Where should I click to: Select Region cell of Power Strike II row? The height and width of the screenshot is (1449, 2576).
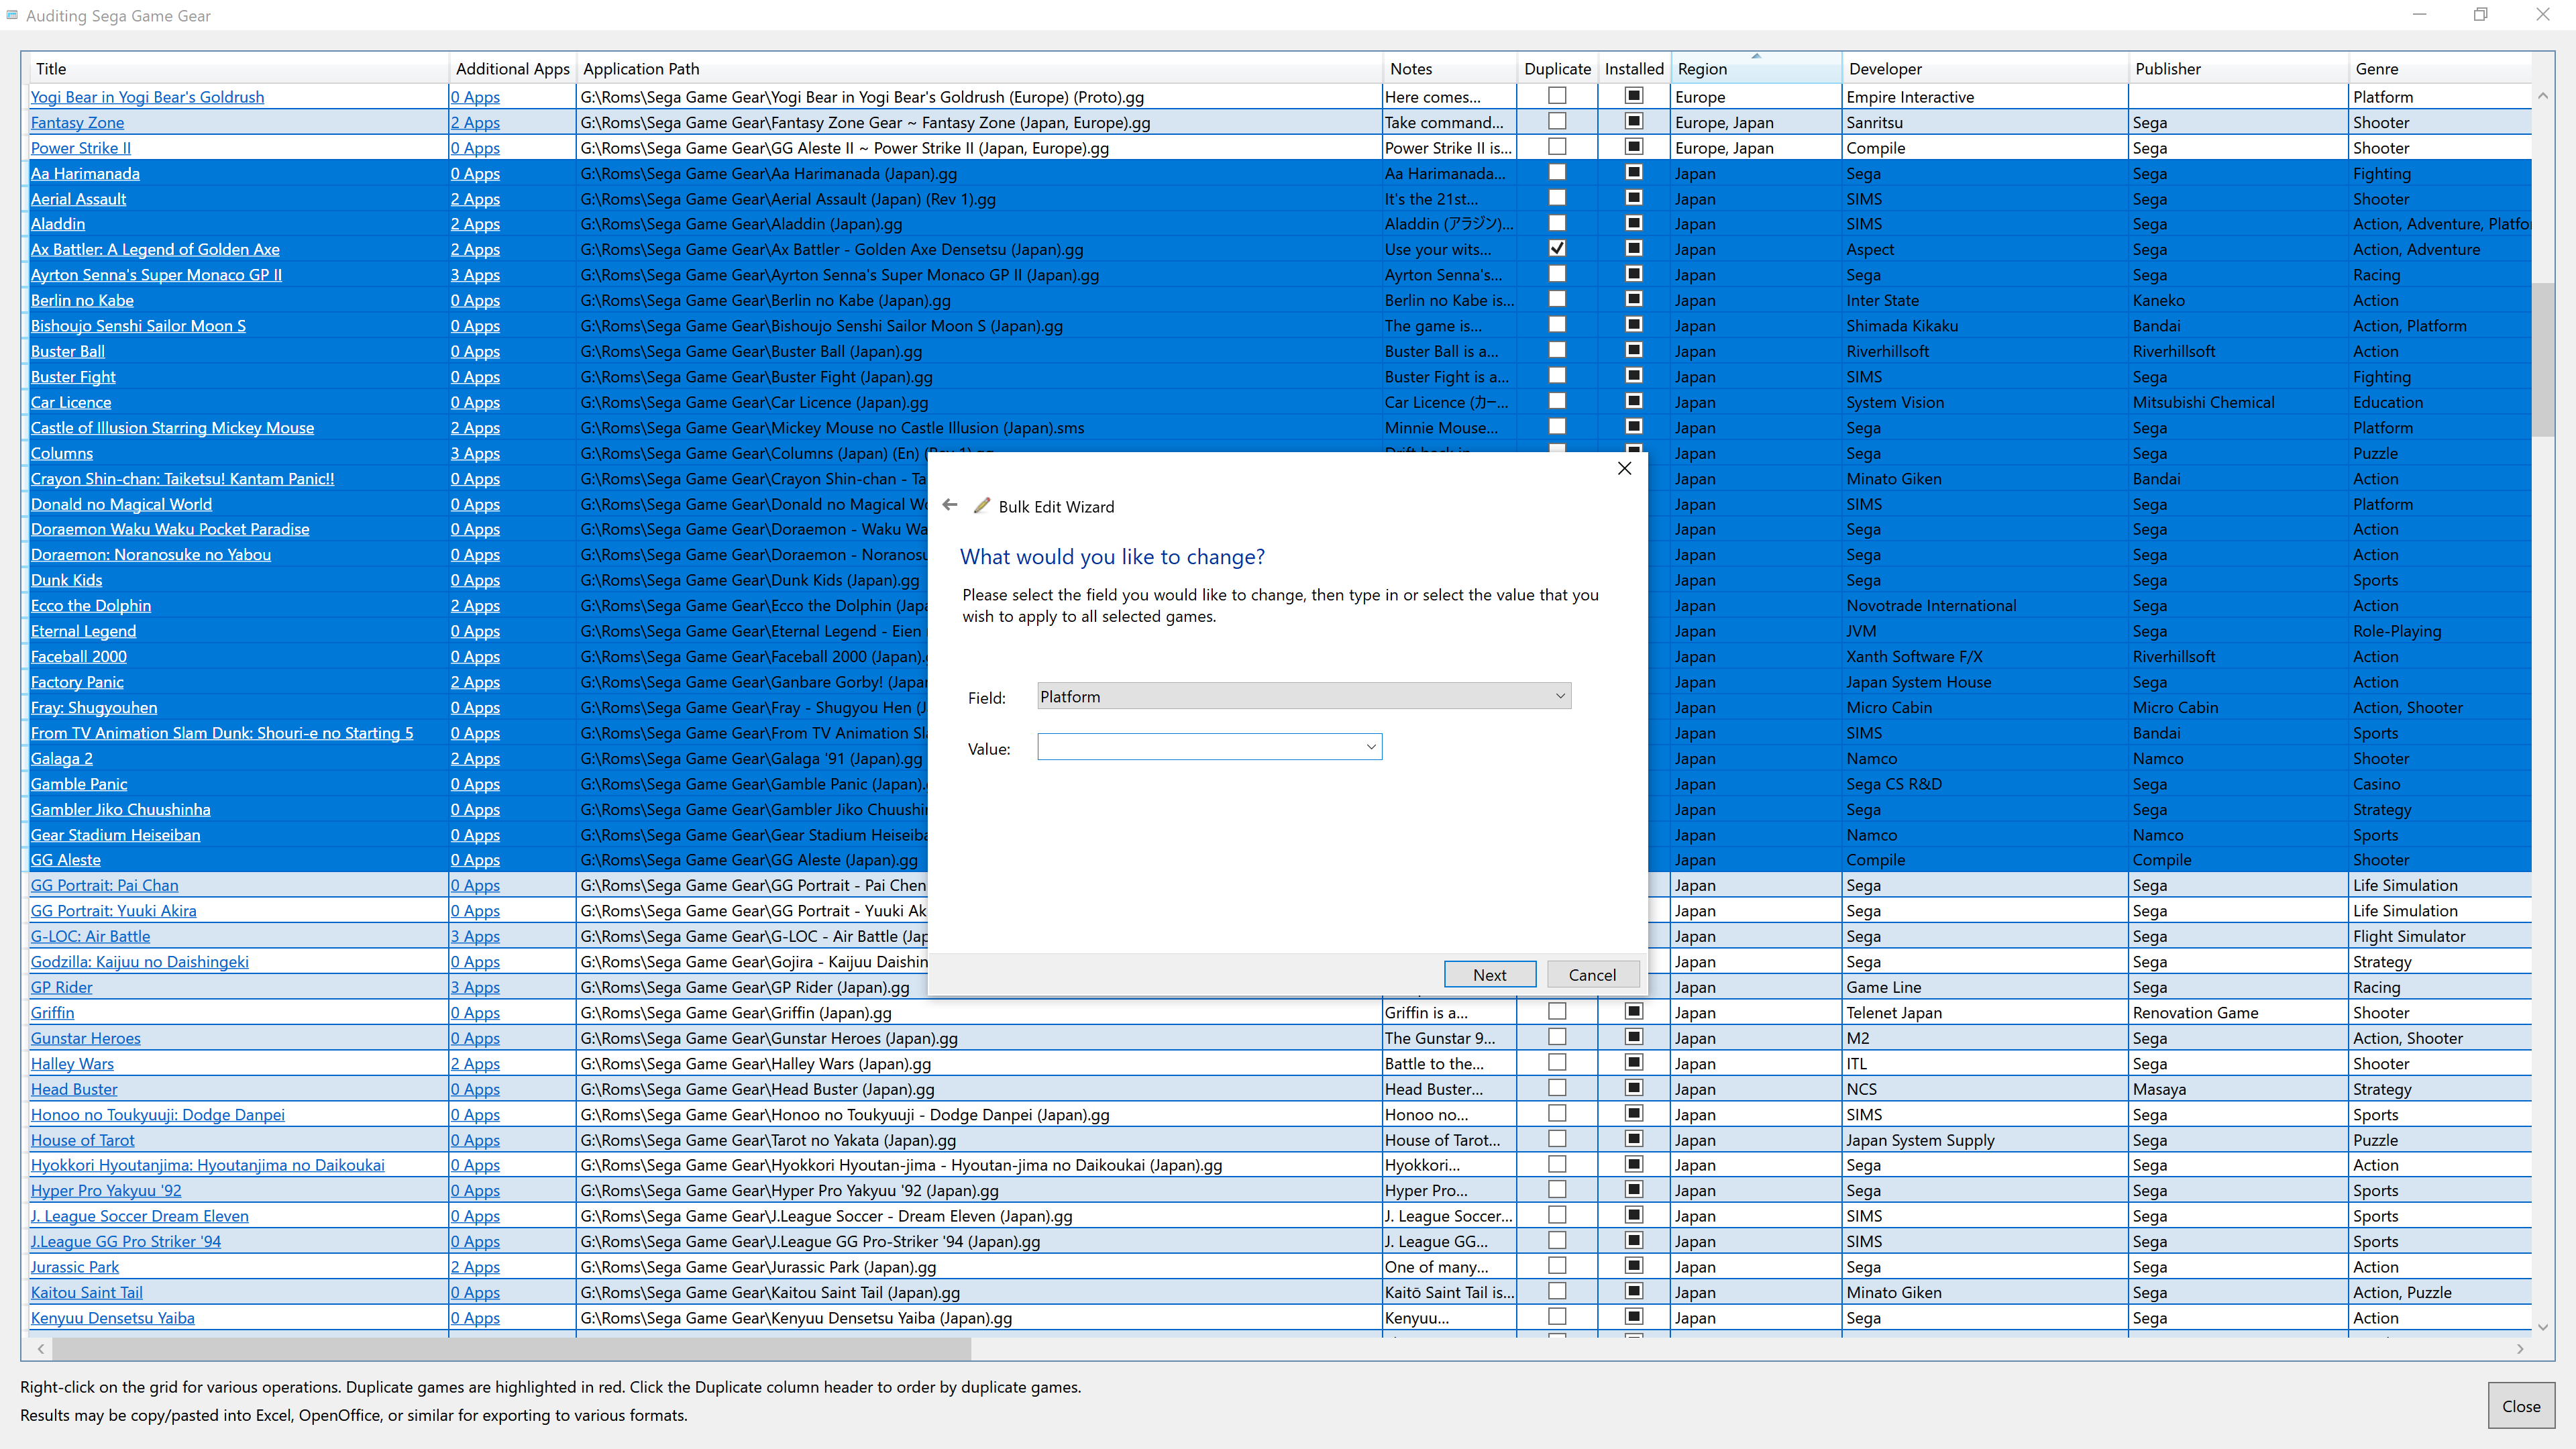coord(1756,148)
